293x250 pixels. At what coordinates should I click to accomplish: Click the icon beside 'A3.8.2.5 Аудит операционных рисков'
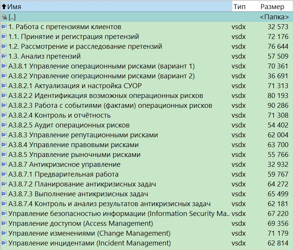coord(4,125)
